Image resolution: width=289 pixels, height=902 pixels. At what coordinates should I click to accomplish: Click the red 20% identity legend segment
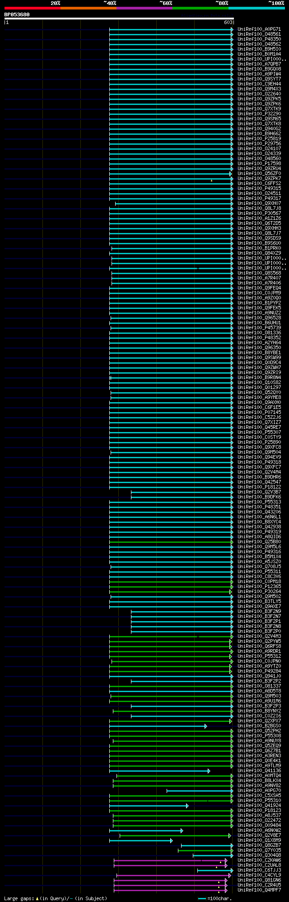[33, 8]
